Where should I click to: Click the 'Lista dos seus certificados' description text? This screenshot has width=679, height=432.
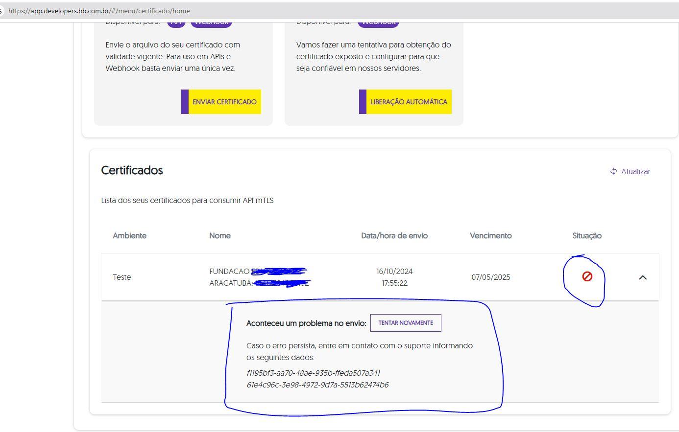[x=187, y=201]
